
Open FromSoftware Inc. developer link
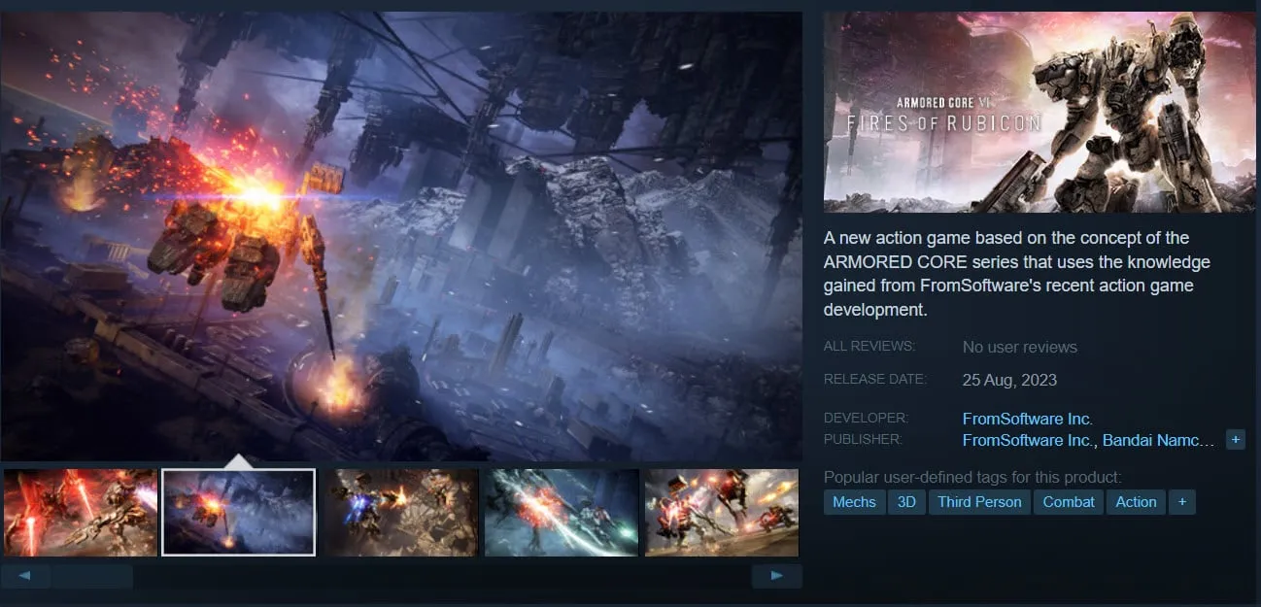pos(1028,419)
